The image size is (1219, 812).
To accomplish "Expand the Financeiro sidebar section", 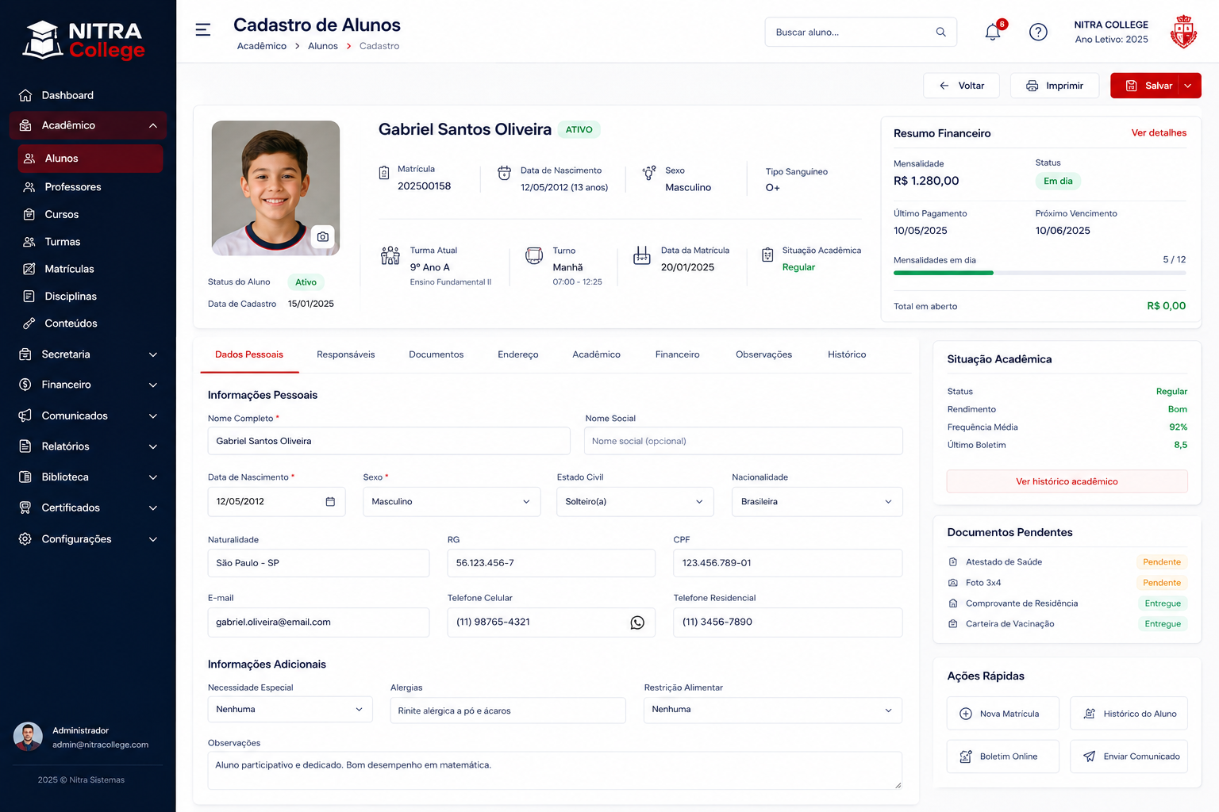I will click(x=153, y=385).
